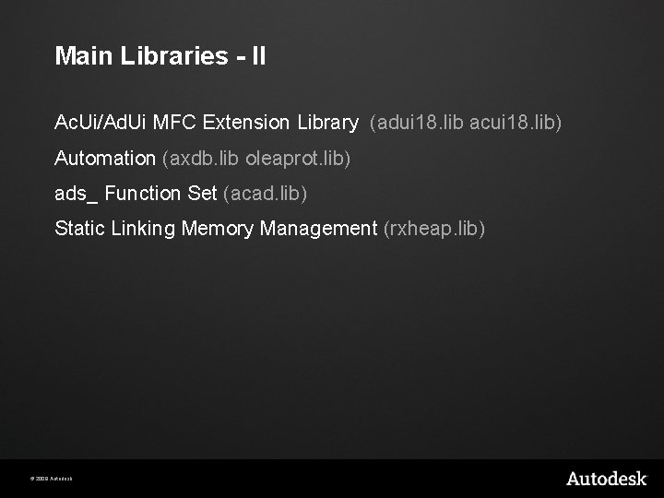Click the word 'MFC' in the first line
Screen dimensions: 664x498
pyautogui.click(x=174, y=123)
